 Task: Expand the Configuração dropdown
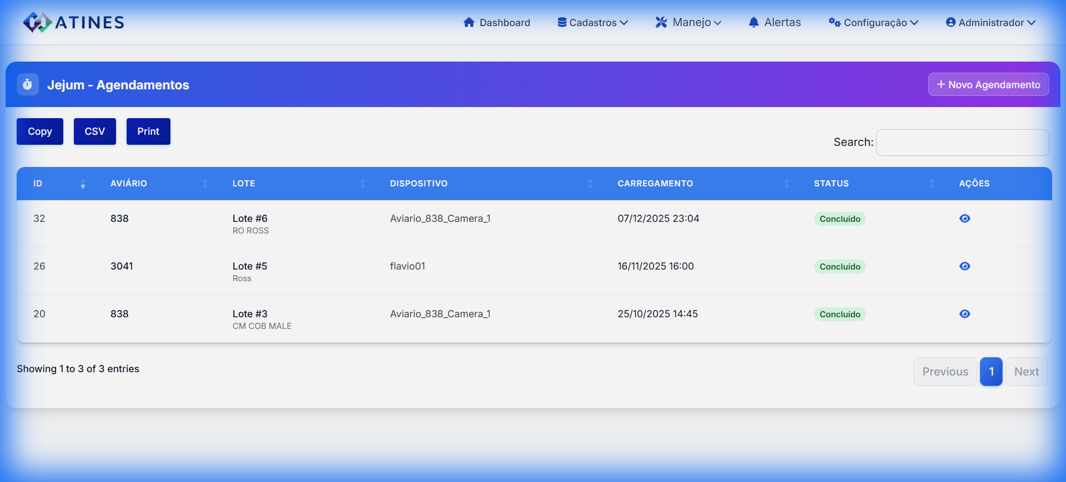[x=873, y=23]
